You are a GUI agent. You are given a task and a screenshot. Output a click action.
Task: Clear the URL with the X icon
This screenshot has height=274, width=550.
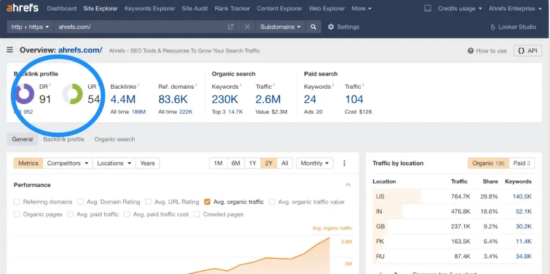247,27
